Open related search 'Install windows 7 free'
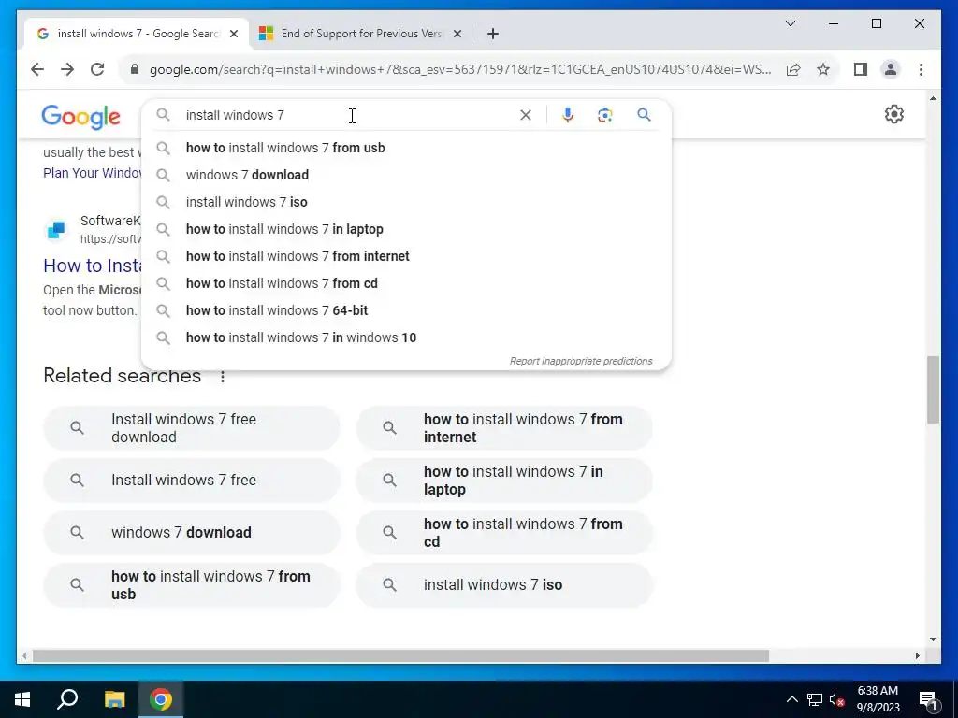 191,481
